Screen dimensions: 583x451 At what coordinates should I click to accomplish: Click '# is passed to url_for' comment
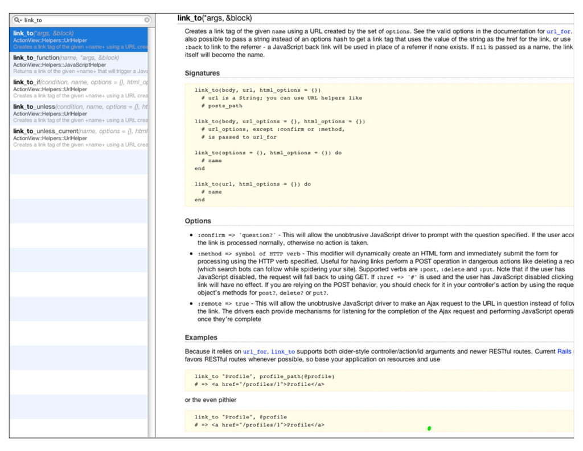pos(239,137)
